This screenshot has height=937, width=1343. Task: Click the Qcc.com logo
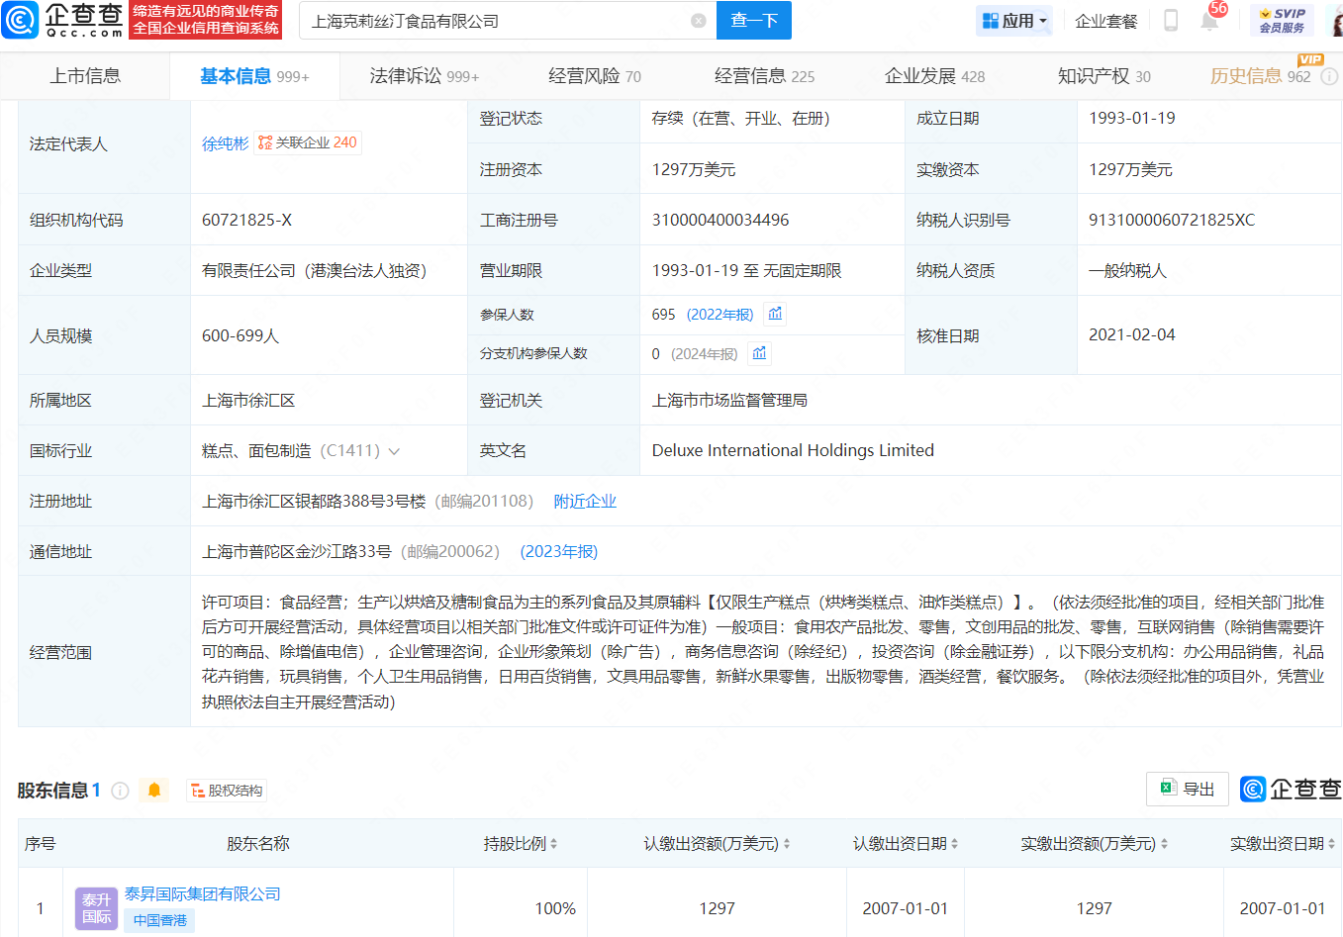(63, 20)
